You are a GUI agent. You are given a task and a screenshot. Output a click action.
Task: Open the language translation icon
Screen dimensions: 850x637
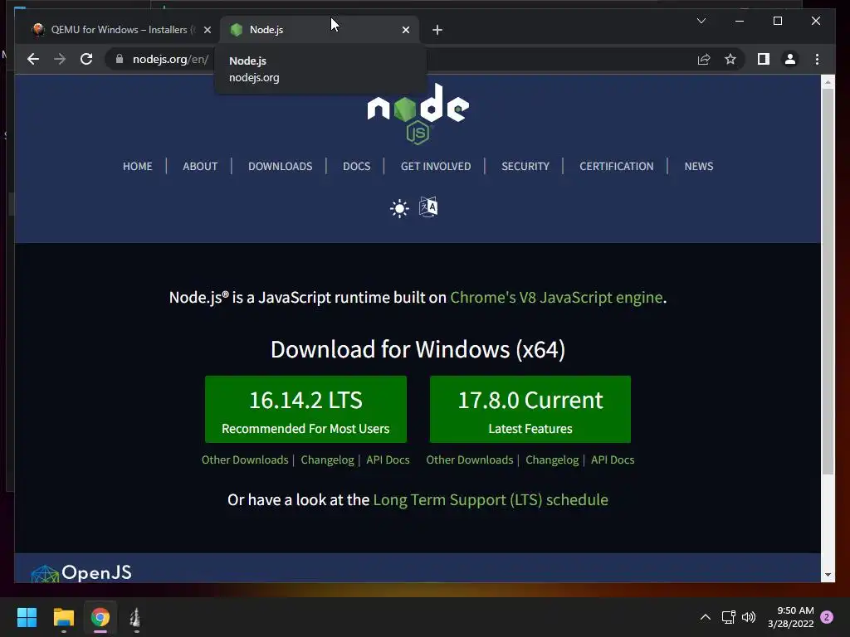pos(428,207)
